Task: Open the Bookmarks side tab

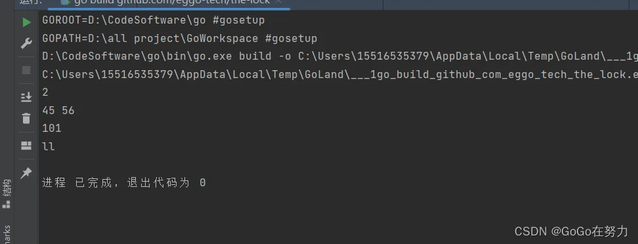Action: point(7,235)
